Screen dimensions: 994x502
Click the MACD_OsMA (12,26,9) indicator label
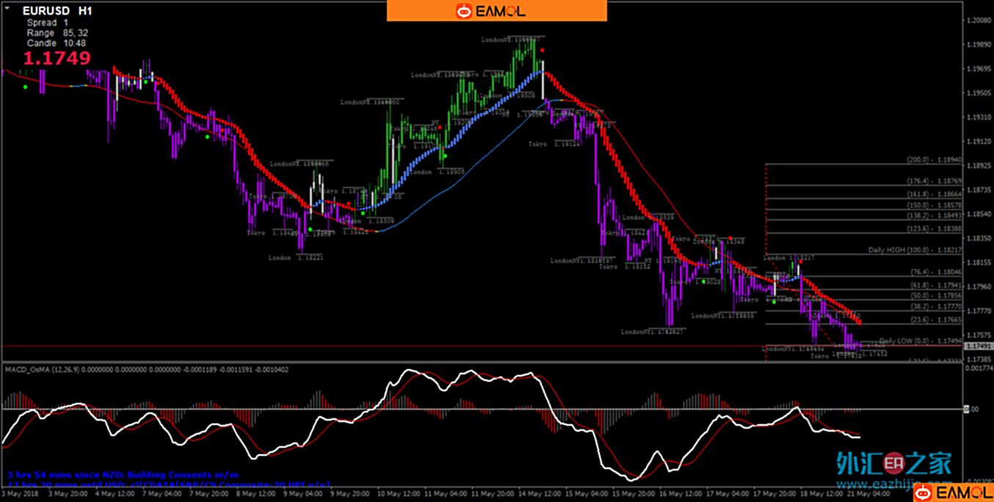coord(46,369)
